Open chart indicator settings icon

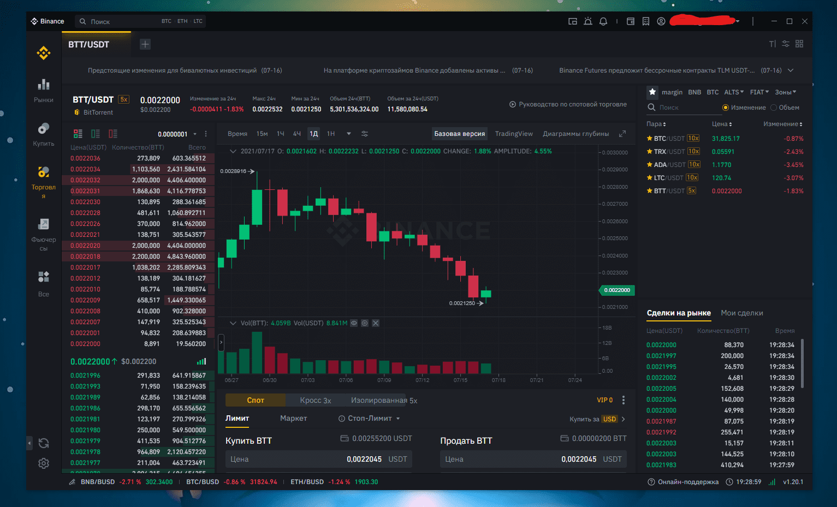click(x=365, y=134)
